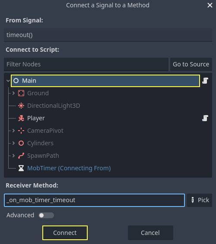
Task: Click the CameraPivot marker icon
Action: pos(21,131)
